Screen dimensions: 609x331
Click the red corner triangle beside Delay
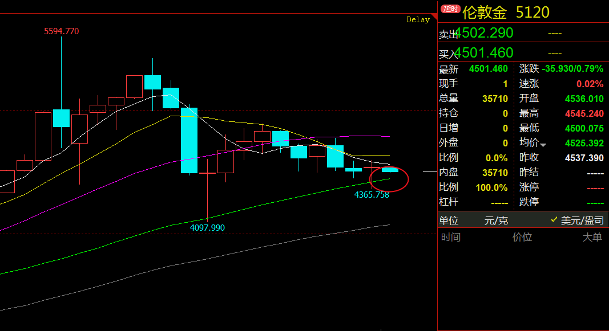click(x=434, y=17)
